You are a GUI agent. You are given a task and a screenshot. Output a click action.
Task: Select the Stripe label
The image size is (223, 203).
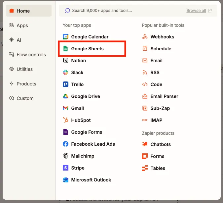coord(78,168)
